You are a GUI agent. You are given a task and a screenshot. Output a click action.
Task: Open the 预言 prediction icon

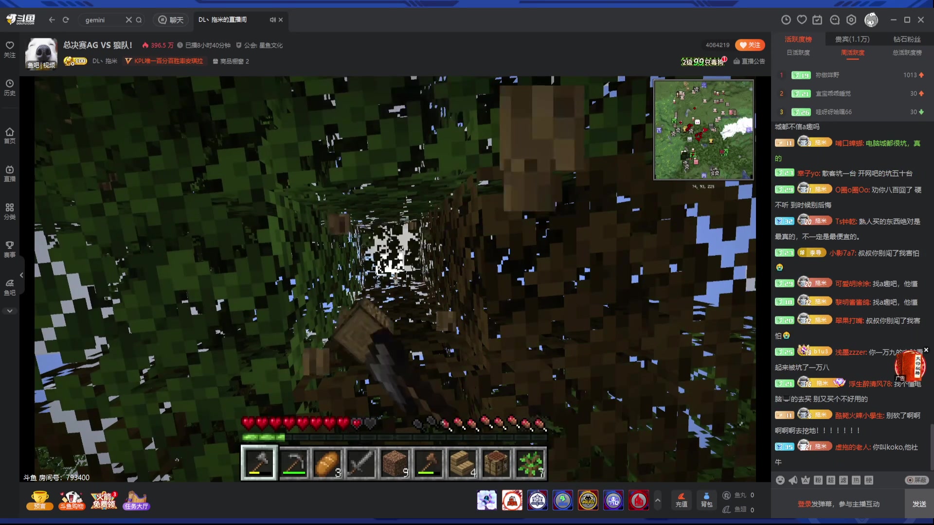39,500
